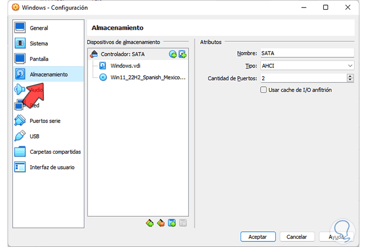Click the Cantidad de Puertos field
This screenshot has width=367, height=247.
[303, 78]
